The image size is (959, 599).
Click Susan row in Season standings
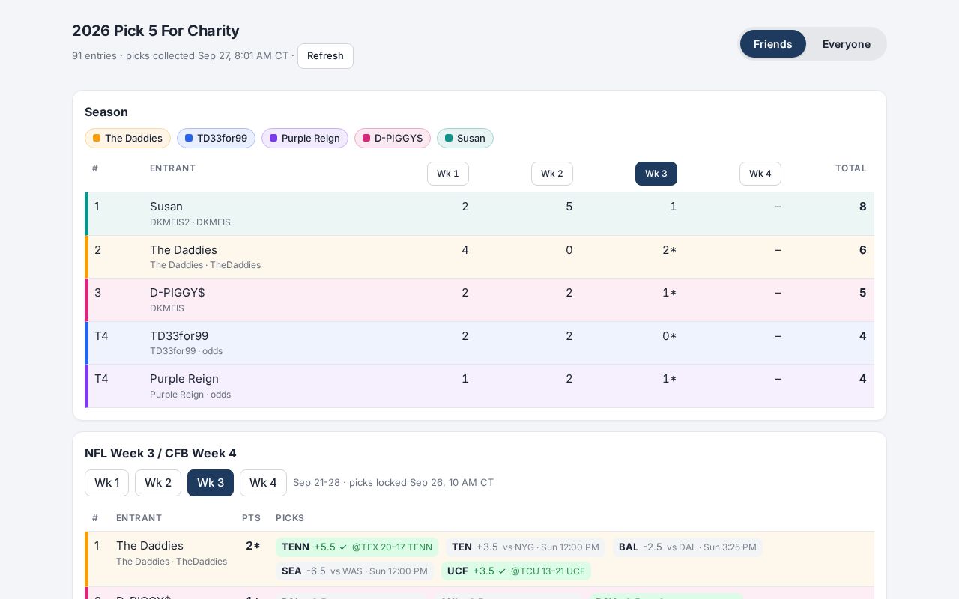pos(479,214)
